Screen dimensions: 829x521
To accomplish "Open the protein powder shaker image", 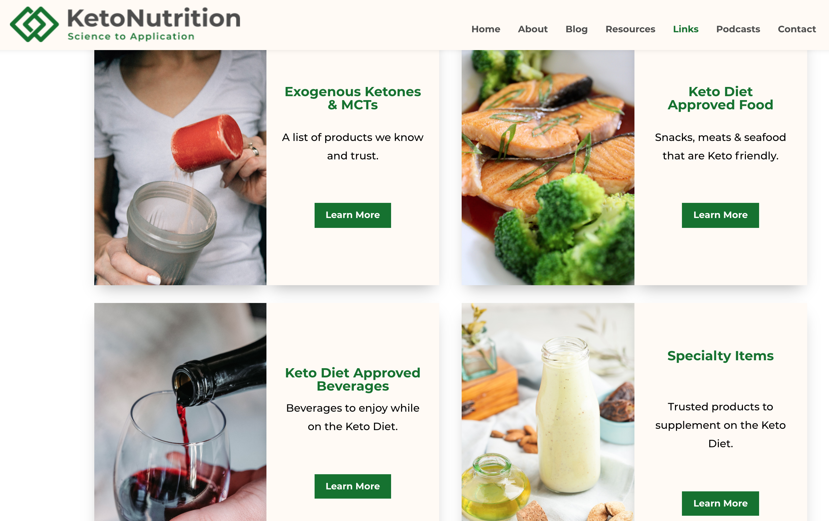I will coord(180,168).
